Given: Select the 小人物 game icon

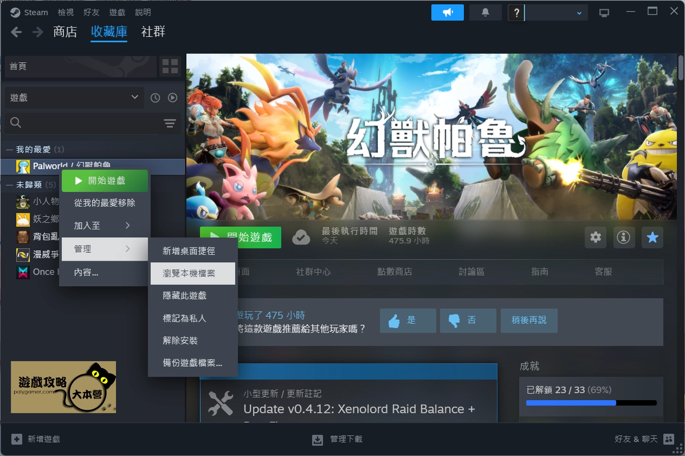Looking at the screenshot, I should [23, 202].
